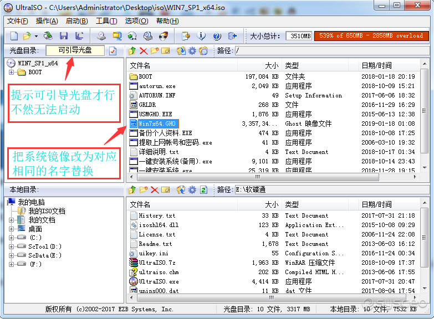This screenshot has width=434, height=319.
Task: Click the Convert image toolbar icon
Action: [x=117, y=36]
